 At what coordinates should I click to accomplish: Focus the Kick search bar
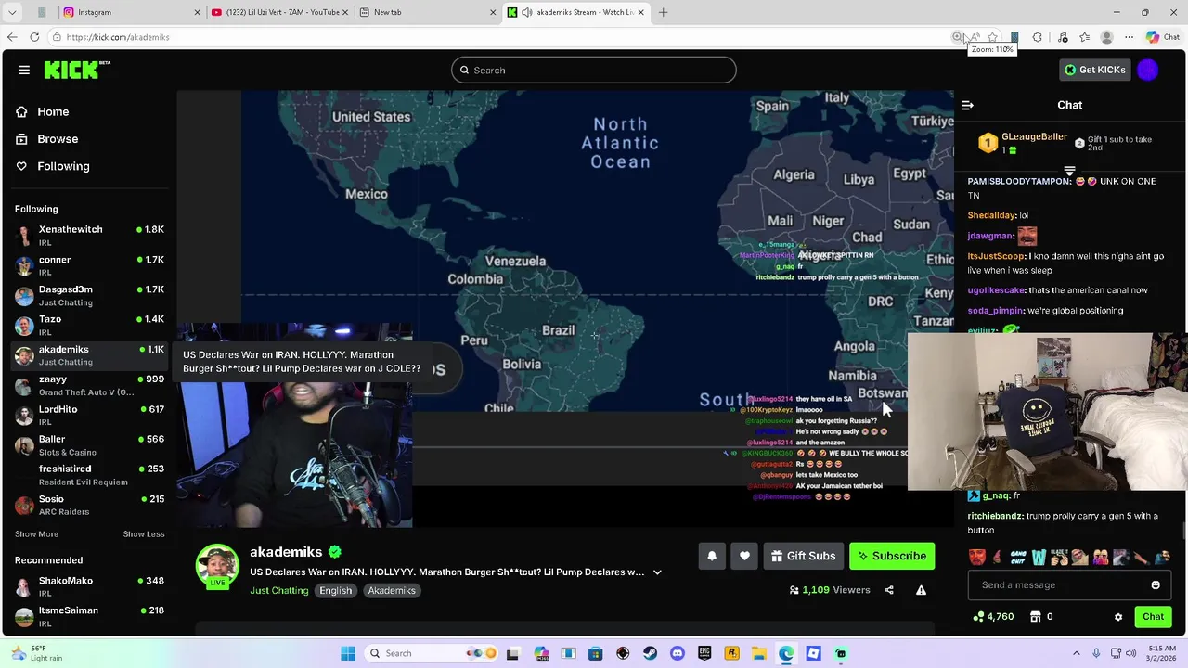[x=594, y=70]
